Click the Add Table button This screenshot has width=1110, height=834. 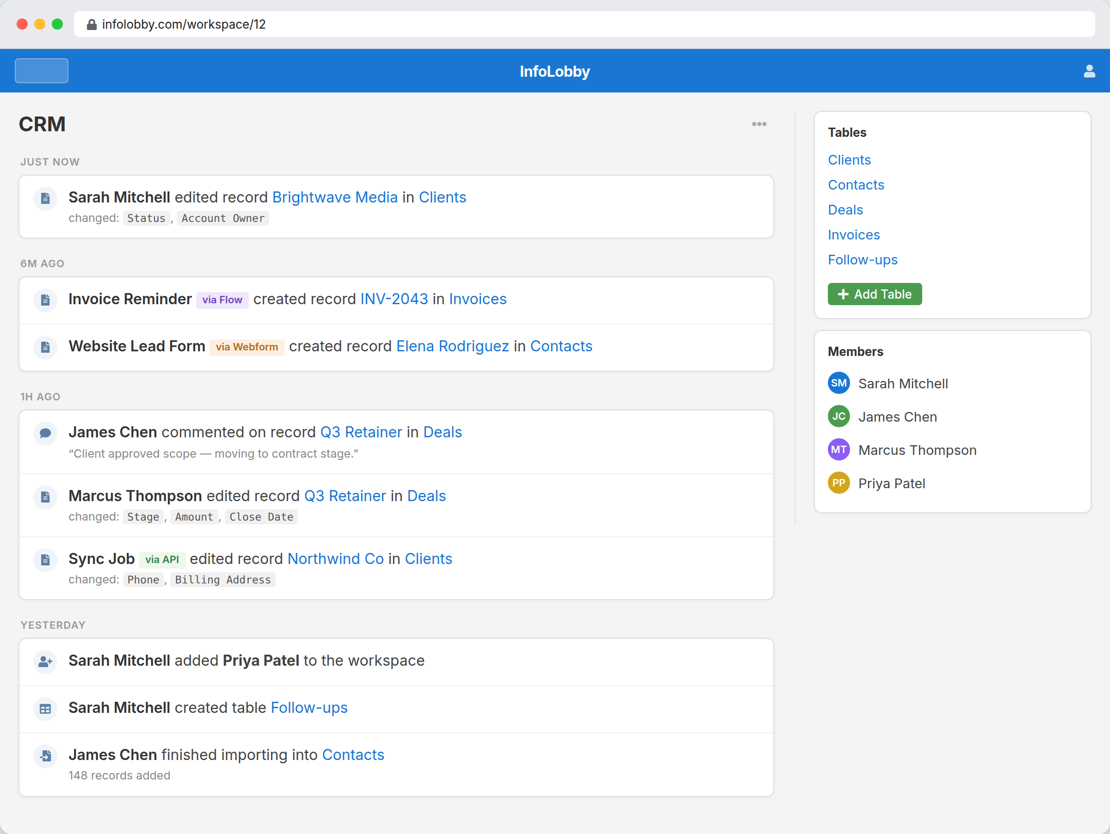(x=875, y=294)
